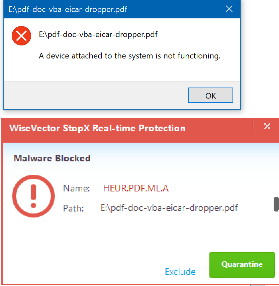Viewport: 279px width, 286px height.
Task: Click the OK button in the error dialog
Action: pos(210,96)
